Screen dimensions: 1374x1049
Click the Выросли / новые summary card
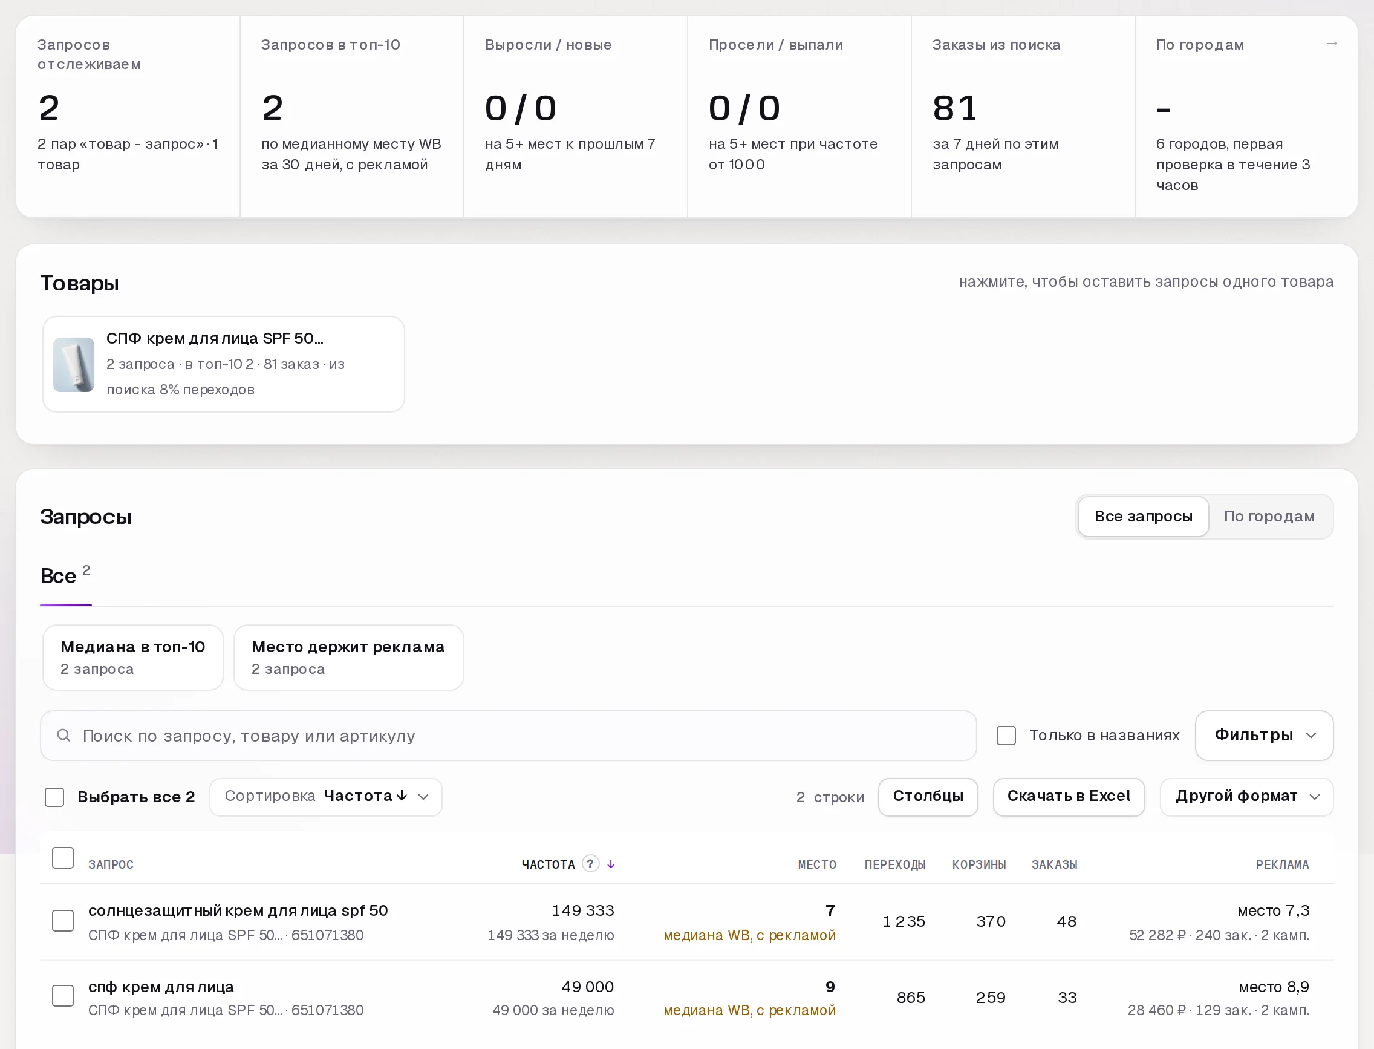[576, 116]
